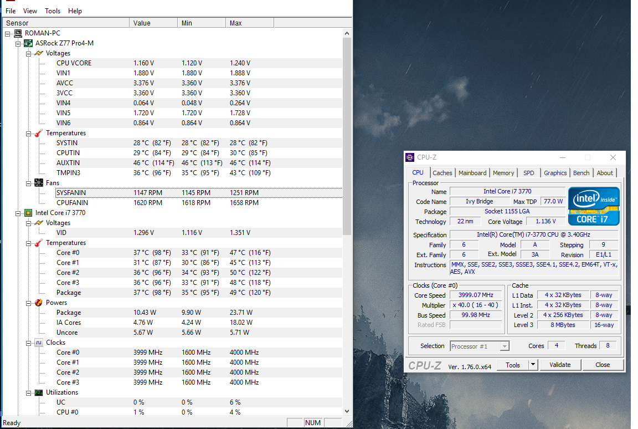Click the Powers flame icon

click(39, 303)
